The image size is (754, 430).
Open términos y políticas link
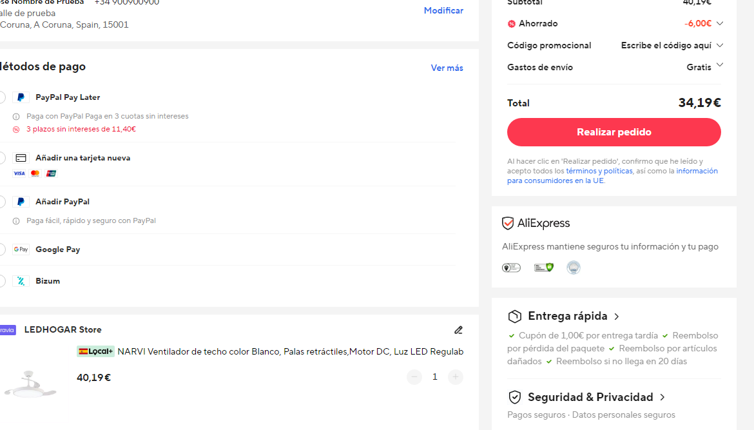pyautogui.click(x=599, y=171)
